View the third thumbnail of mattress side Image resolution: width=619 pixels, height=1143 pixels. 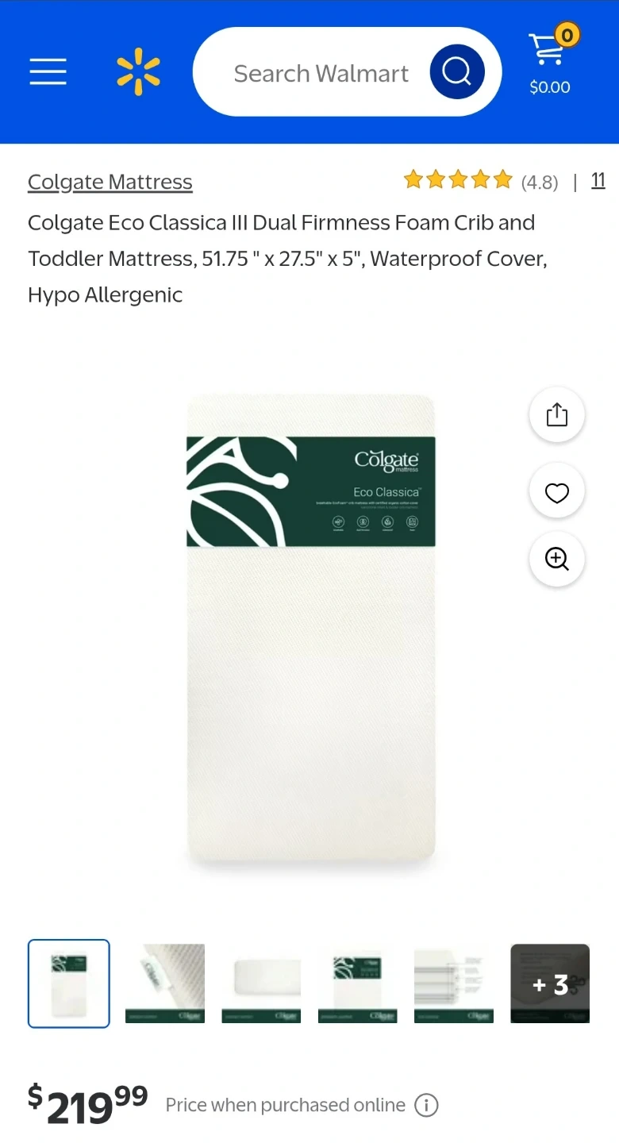(261, 983)
